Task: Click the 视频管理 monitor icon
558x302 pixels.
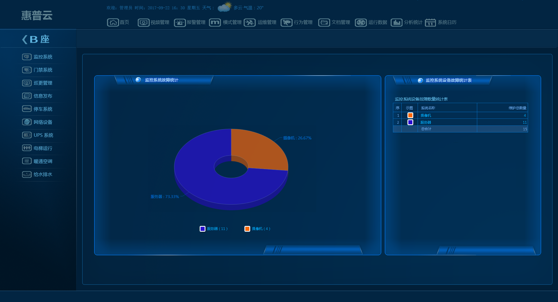Action: (x=143, y=22)
